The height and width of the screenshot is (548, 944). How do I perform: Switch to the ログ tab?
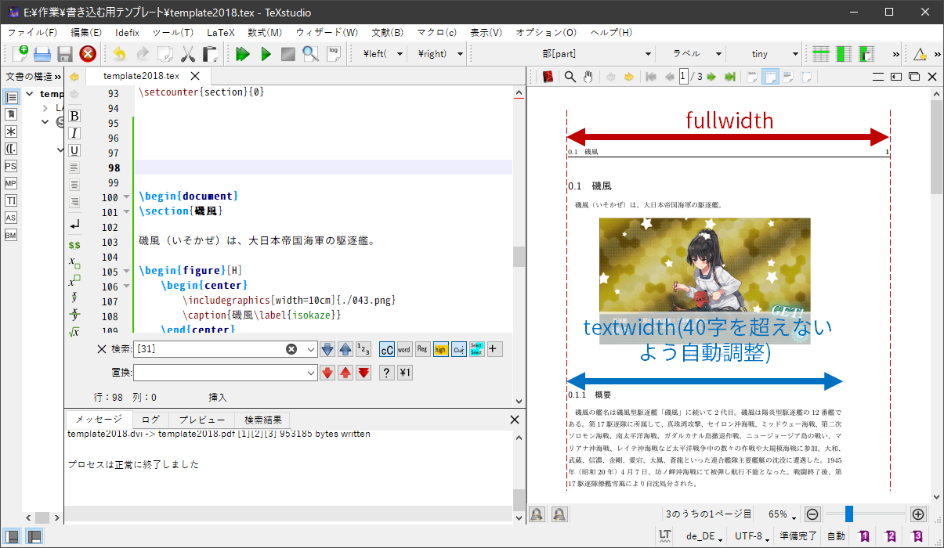click(150, 420)
